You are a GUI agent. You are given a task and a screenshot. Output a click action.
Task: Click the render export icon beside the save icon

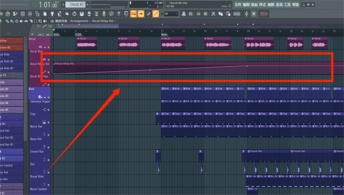(89, 14)
